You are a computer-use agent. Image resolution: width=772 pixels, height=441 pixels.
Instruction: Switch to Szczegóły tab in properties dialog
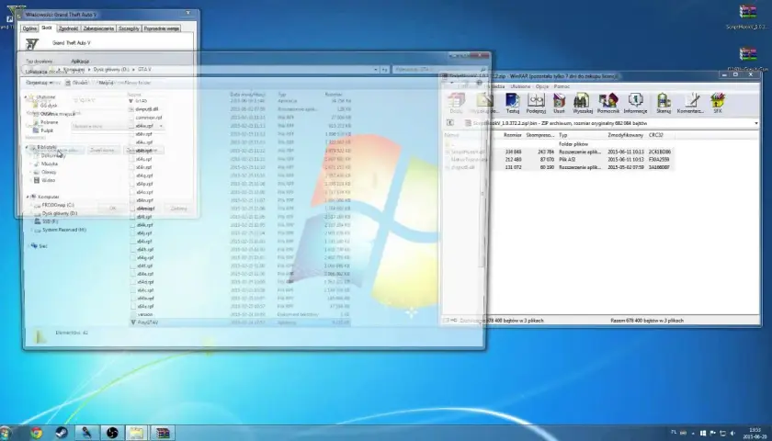point(129,28)
